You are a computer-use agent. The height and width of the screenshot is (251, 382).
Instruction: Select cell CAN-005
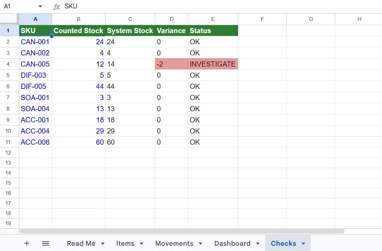click(x=35, y=64)
